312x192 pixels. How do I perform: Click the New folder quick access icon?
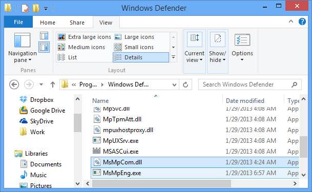36,8
